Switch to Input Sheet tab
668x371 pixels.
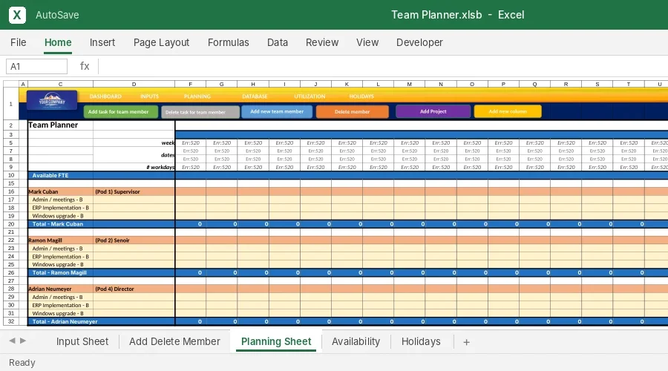pos(82,341)
